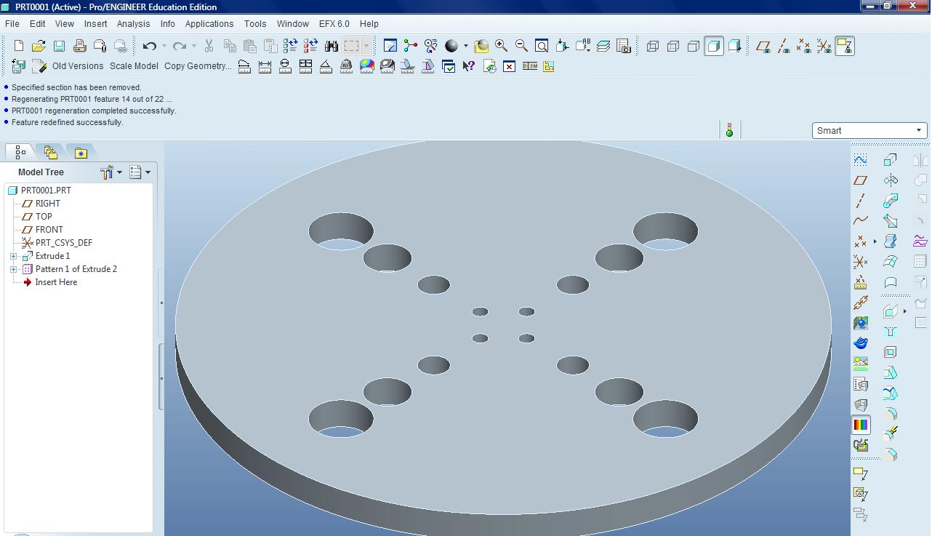
Task: Toggle annotation element display
Action: click(x=845, y=46)
